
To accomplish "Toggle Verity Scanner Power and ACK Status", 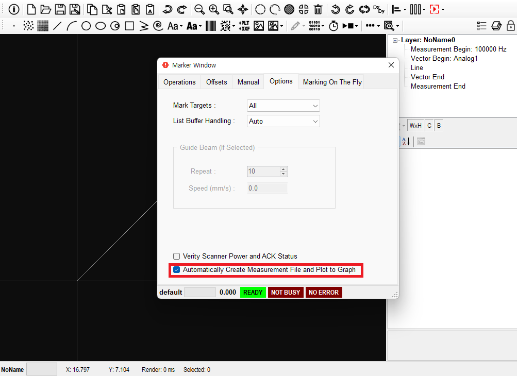I will pos(177,256).
